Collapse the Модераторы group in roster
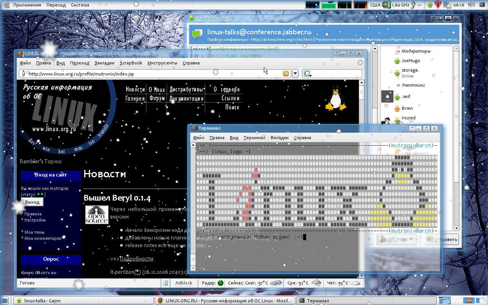The height and width of the screenshot is (305, 488). coord(398,51)
